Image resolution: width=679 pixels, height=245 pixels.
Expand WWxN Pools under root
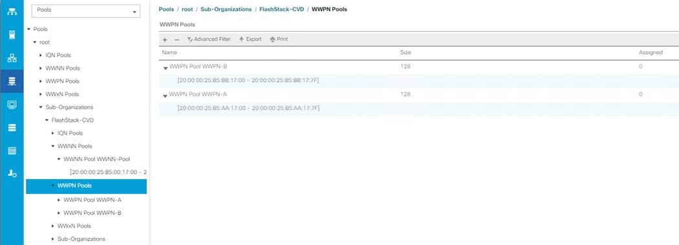coord(41,94)
